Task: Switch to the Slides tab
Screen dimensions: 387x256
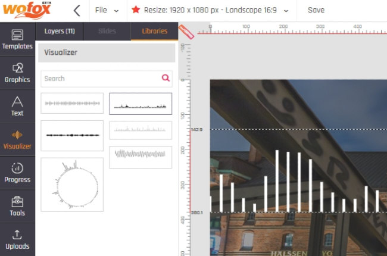Action: (x=107, y=31)
